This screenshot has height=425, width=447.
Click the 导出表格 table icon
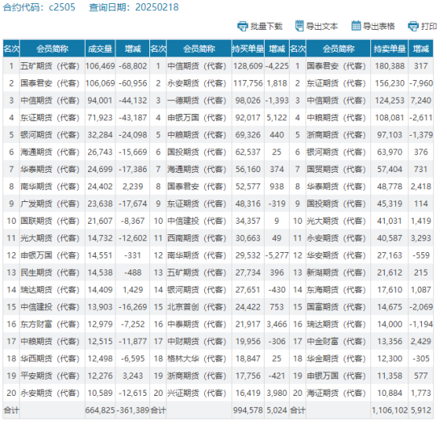pyautogui.click(x=356, y=26)
